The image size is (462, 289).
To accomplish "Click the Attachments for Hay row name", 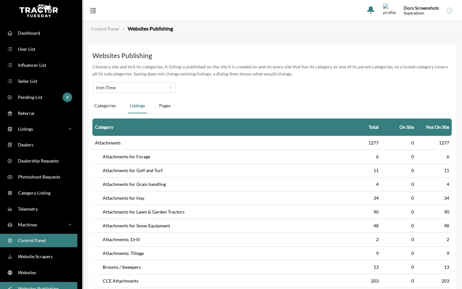I will [x=124, y=198].
